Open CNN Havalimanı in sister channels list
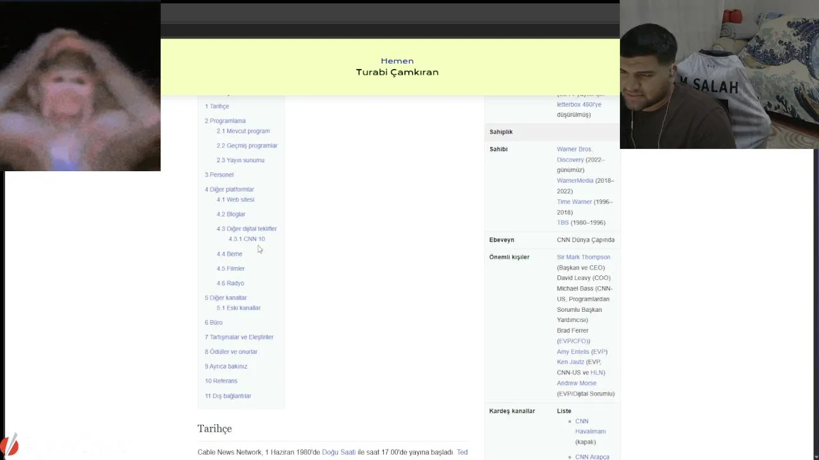 (590, 426)
